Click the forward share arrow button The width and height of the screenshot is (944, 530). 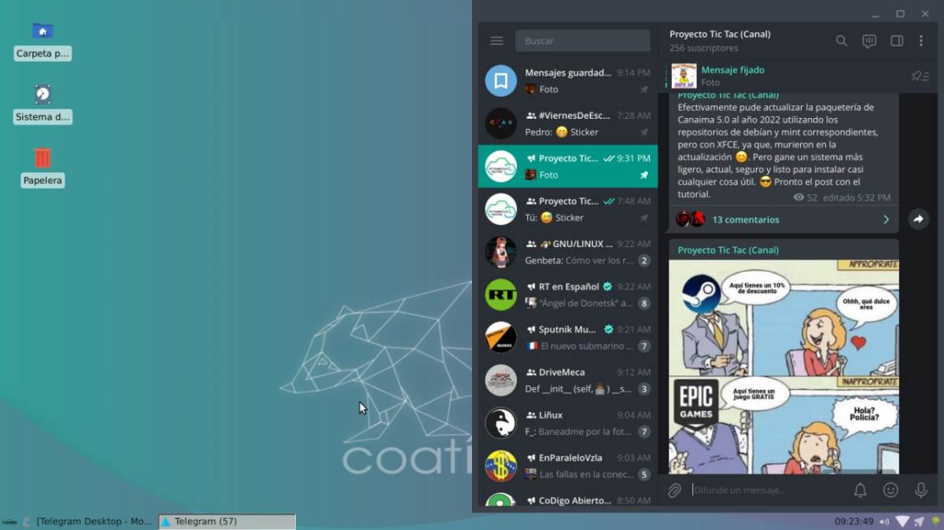918,219
